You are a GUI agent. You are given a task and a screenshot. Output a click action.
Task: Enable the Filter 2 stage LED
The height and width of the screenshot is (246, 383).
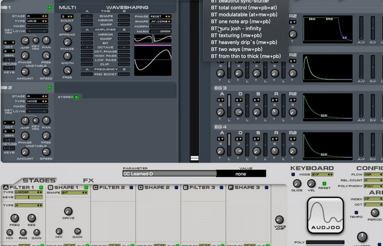coord(130,188)
